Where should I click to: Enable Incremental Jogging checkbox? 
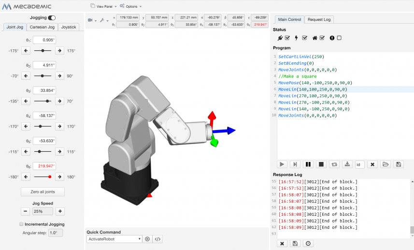(21, 224)
